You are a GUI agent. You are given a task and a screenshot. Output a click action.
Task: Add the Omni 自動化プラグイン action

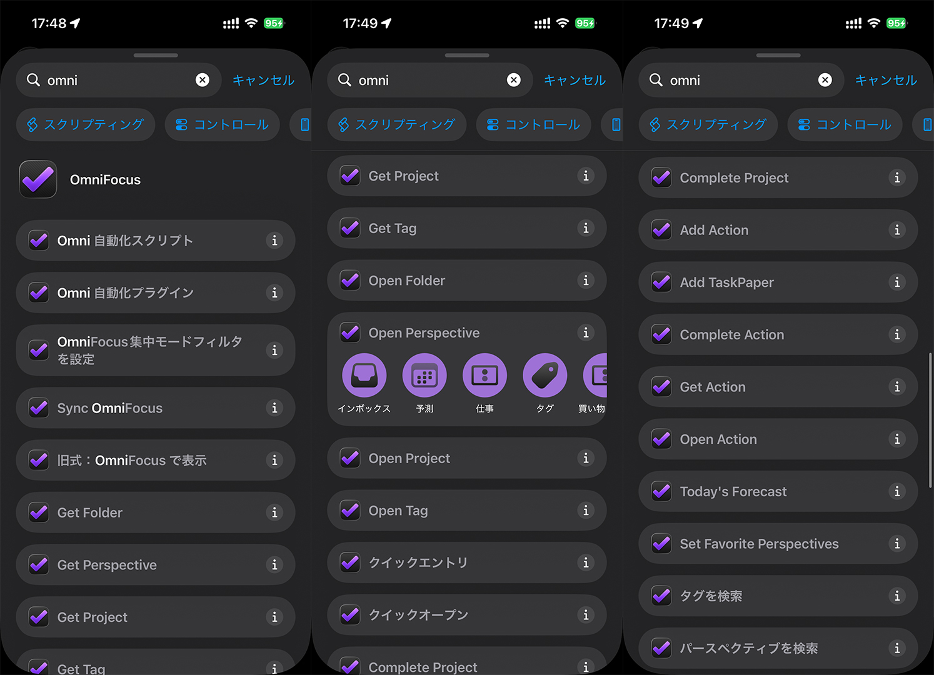[x=156, y=292]
